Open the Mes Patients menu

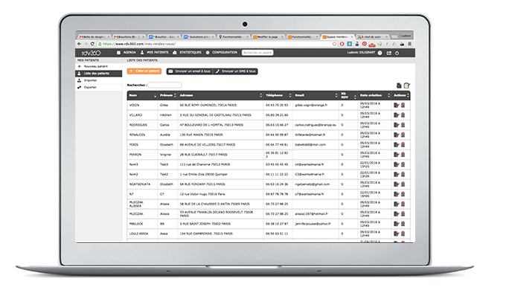[x=154, y=52]
